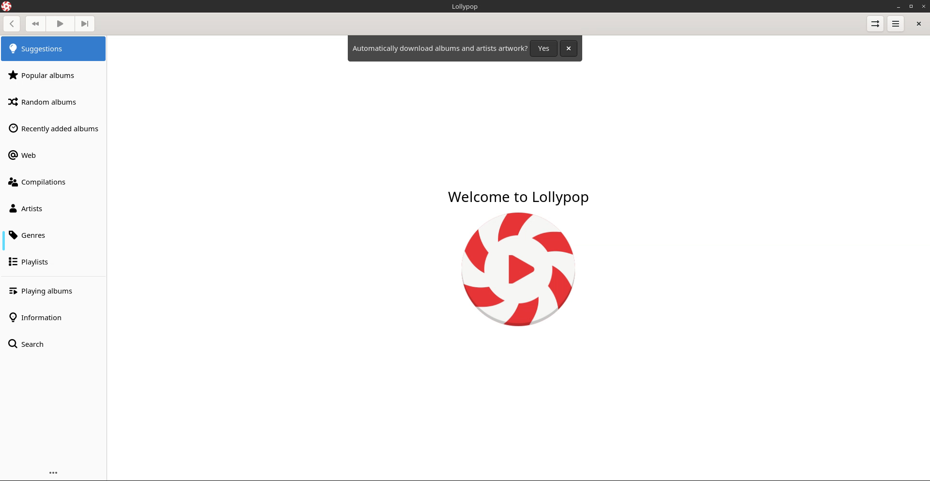The height and width of the screenshot is (481, 930).
Task: Click the tag icon beside Genres
Action: [x=13, y=235]
